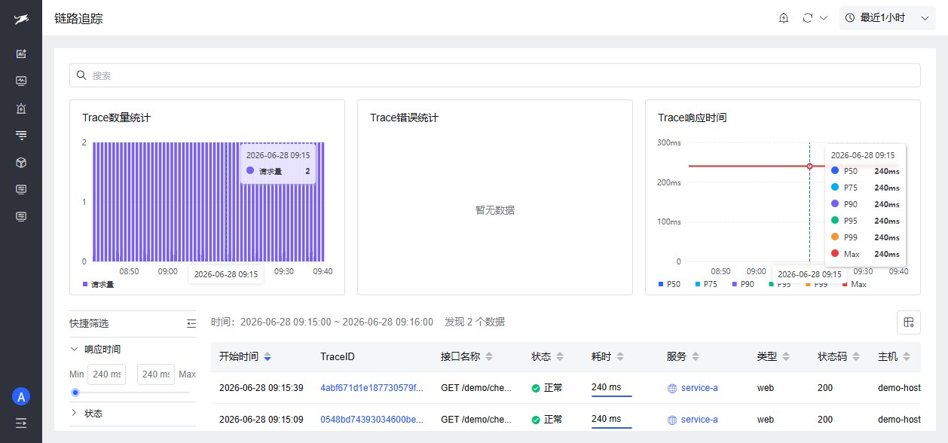Click the notification bell in the header
The image size is (948, 443).
784,18
